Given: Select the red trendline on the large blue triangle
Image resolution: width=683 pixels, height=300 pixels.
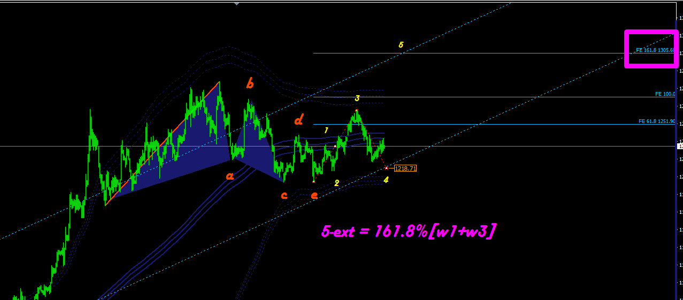Looking at the screenshot, I should [163, 143].
